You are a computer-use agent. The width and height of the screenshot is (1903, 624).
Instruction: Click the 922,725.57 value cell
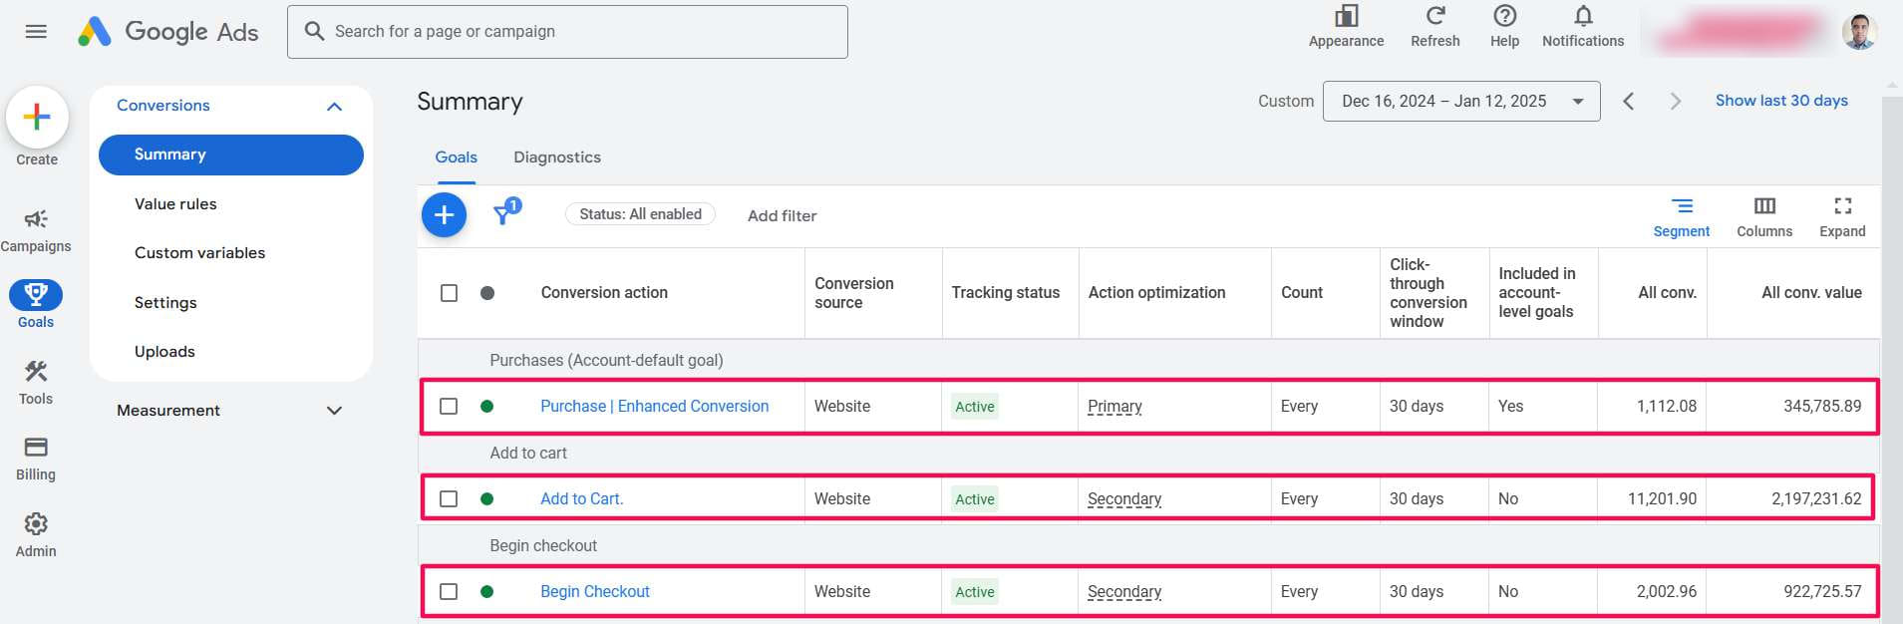coord(1822,591)
